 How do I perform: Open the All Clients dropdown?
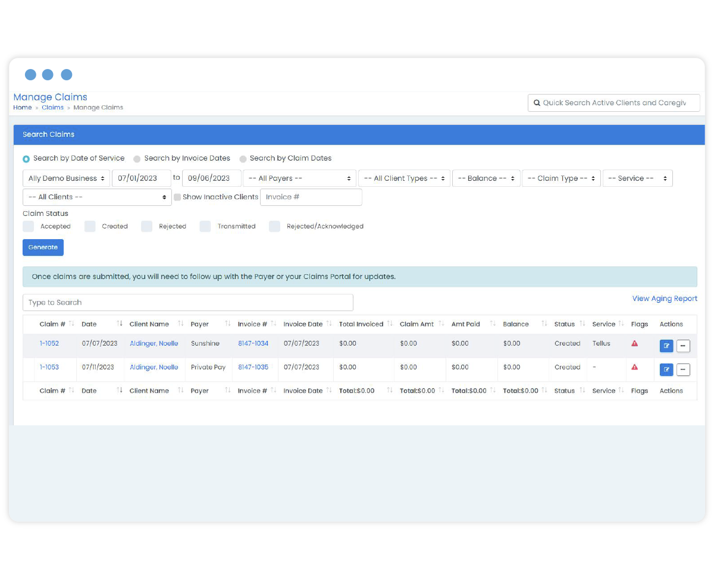point(97,197)
